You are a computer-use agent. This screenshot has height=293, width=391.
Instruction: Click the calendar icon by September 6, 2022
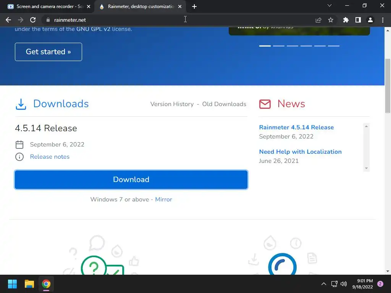[19, 145]
